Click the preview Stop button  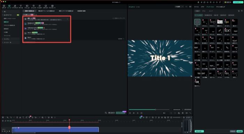click(142, 113)
